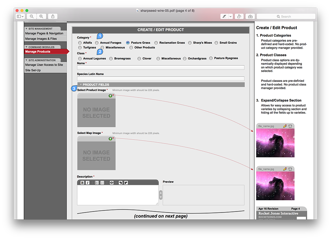Click trash icon on first file_name.jpg thumbnail
Image resolution: width=331 pixels, height=239 pixels.
click(x=290, y=126)
